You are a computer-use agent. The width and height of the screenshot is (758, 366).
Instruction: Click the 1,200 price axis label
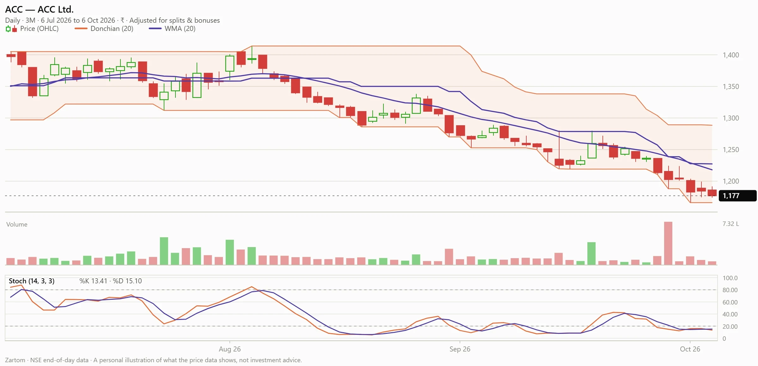[731, 181]
